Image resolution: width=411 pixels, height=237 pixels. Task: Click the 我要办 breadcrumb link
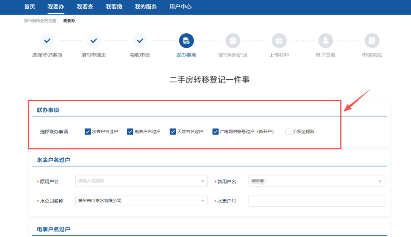click(69, 21)
